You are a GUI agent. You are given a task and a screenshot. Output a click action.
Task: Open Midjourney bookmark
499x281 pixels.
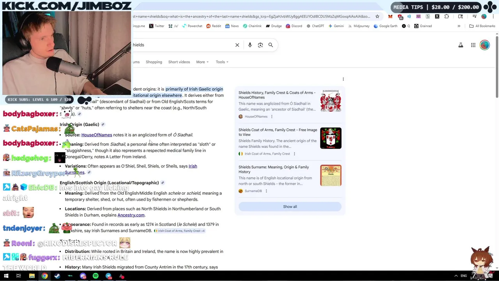[359, 26]
